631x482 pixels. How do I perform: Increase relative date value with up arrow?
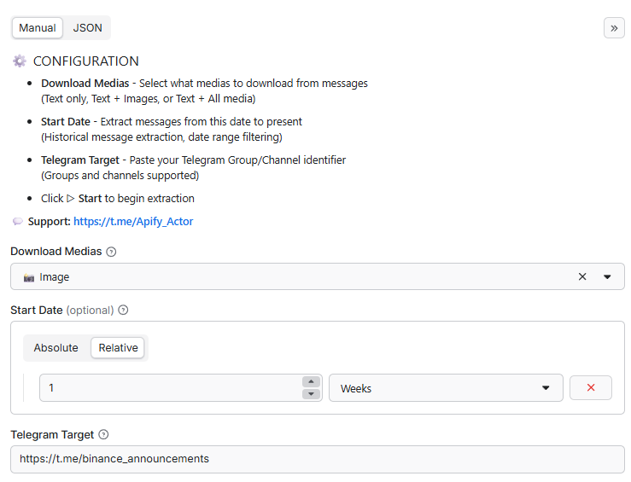coord(311,381)
